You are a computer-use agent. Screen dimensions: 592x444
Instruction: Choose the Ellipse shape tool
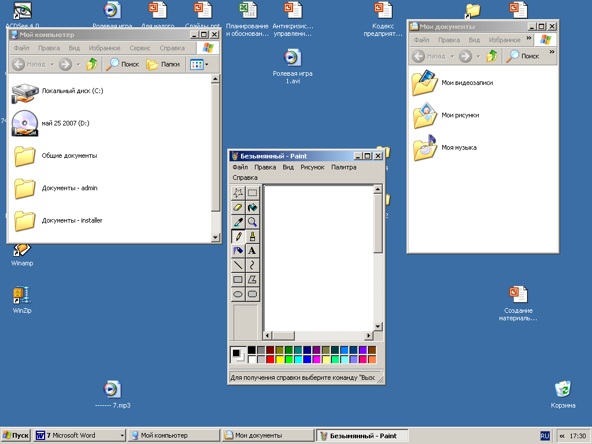(x=238, y=294)
